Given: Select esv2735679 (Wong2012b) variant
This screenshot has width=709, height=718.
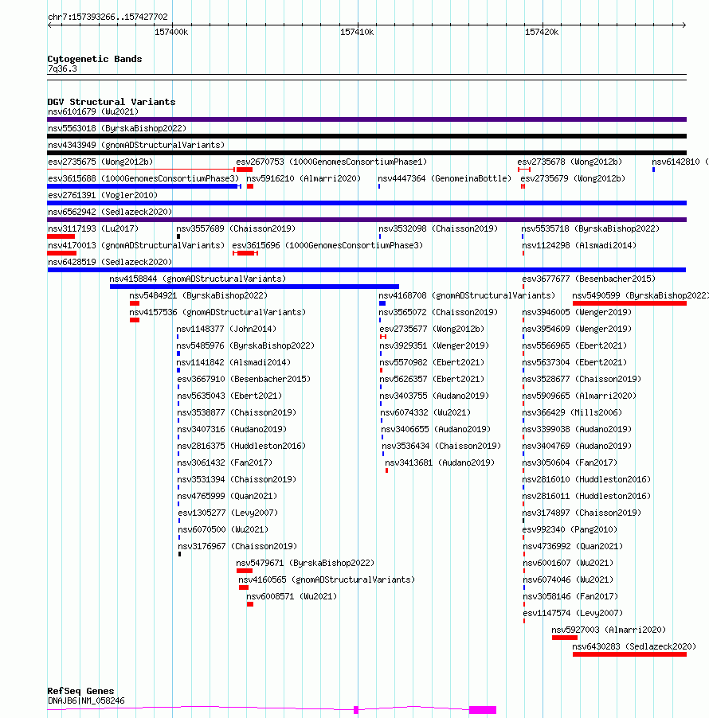Looking at the screenshot, I should [573, 178].
